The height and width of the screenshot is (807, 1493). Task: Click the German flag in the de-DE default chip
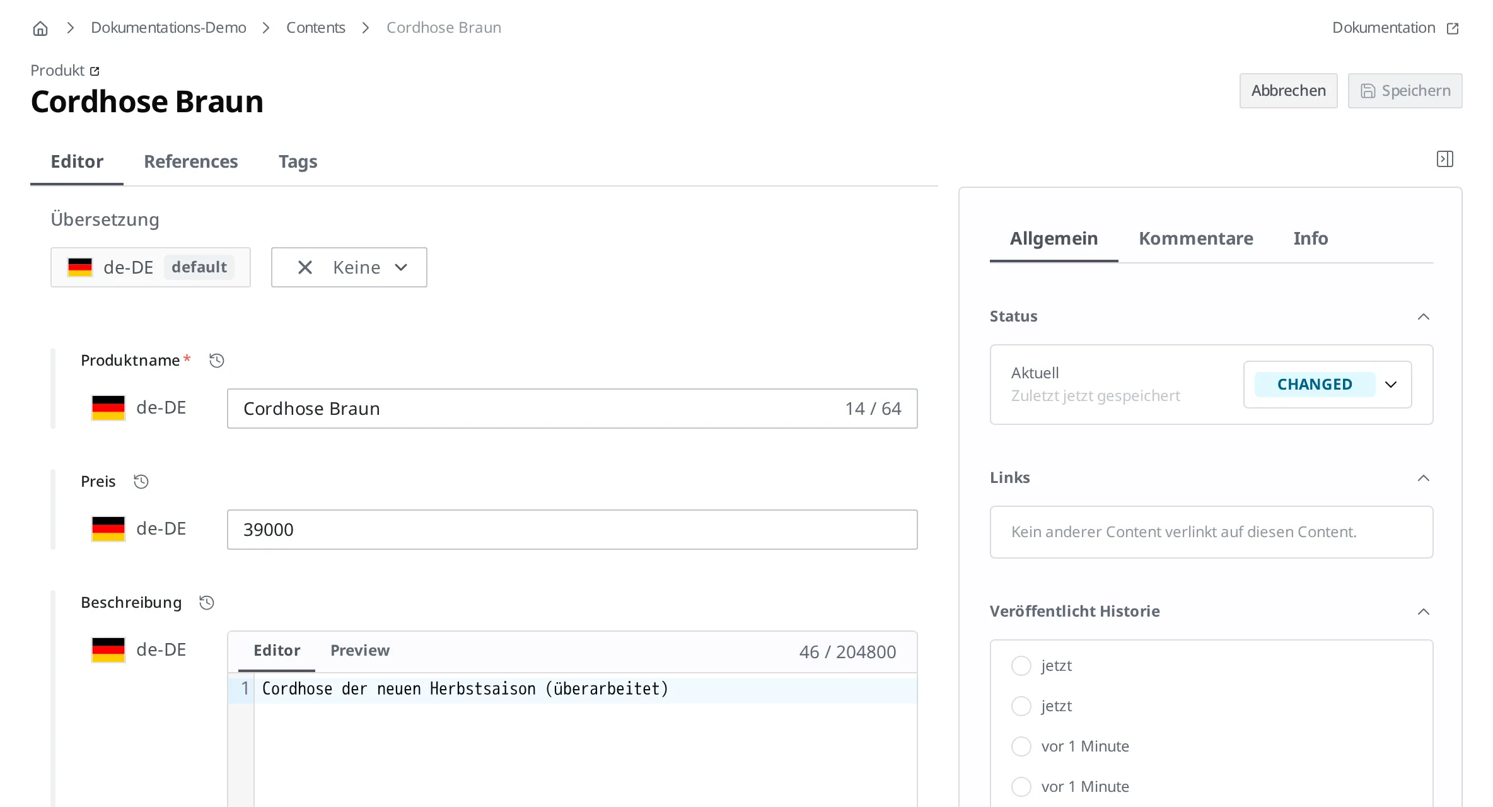point(80,267)
